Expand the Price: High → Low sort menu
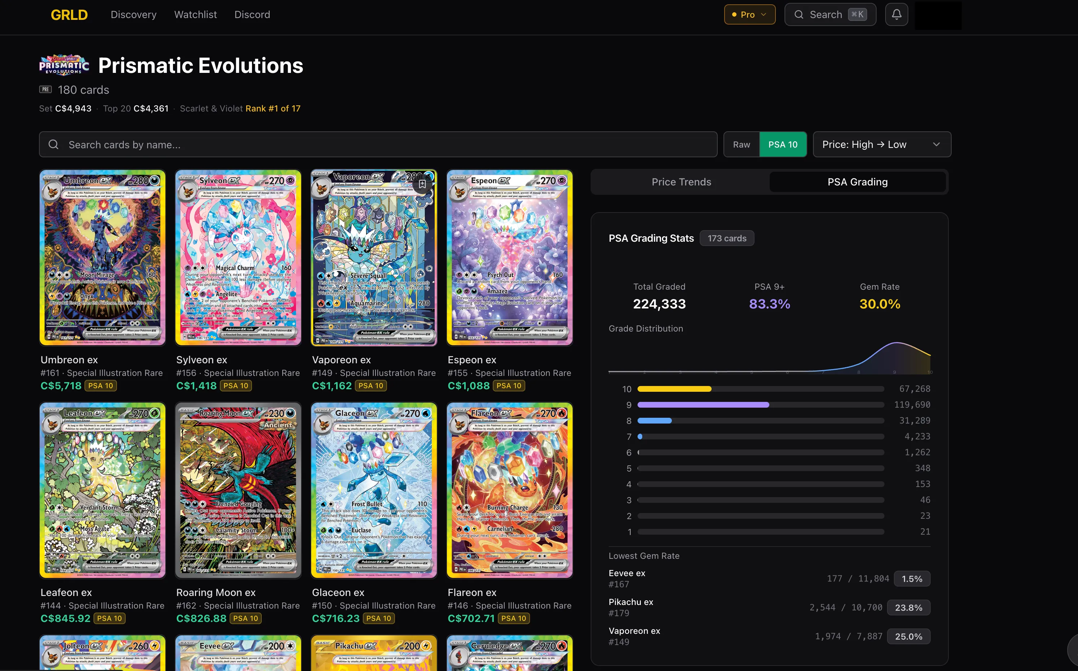Viewport: 1078px width, 671px height. [881, 145]
